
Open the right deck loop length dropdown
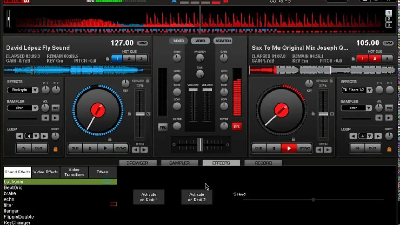[370, 136]
